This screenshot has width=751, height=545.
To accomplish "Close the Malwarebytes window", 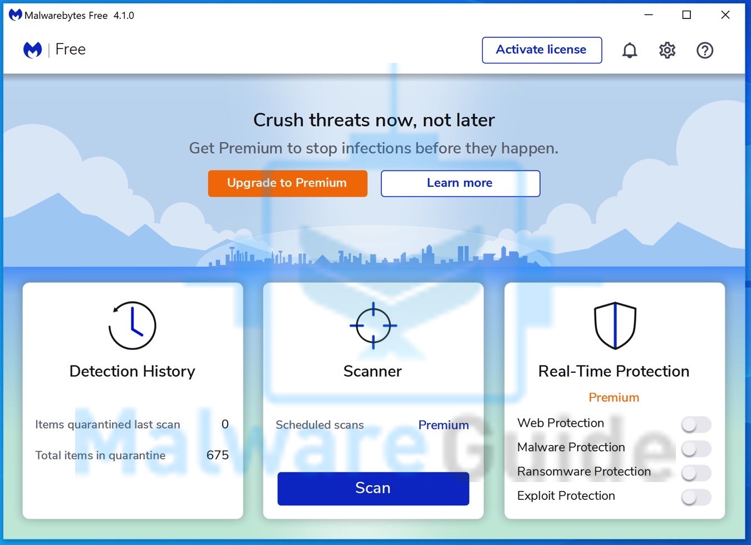I will pyautogui.click(x=725, y=15).
